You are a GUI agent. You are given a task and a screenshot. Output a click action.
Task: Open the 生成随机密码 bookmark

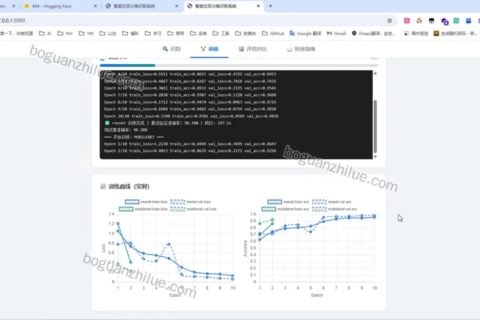coord(455,33)
